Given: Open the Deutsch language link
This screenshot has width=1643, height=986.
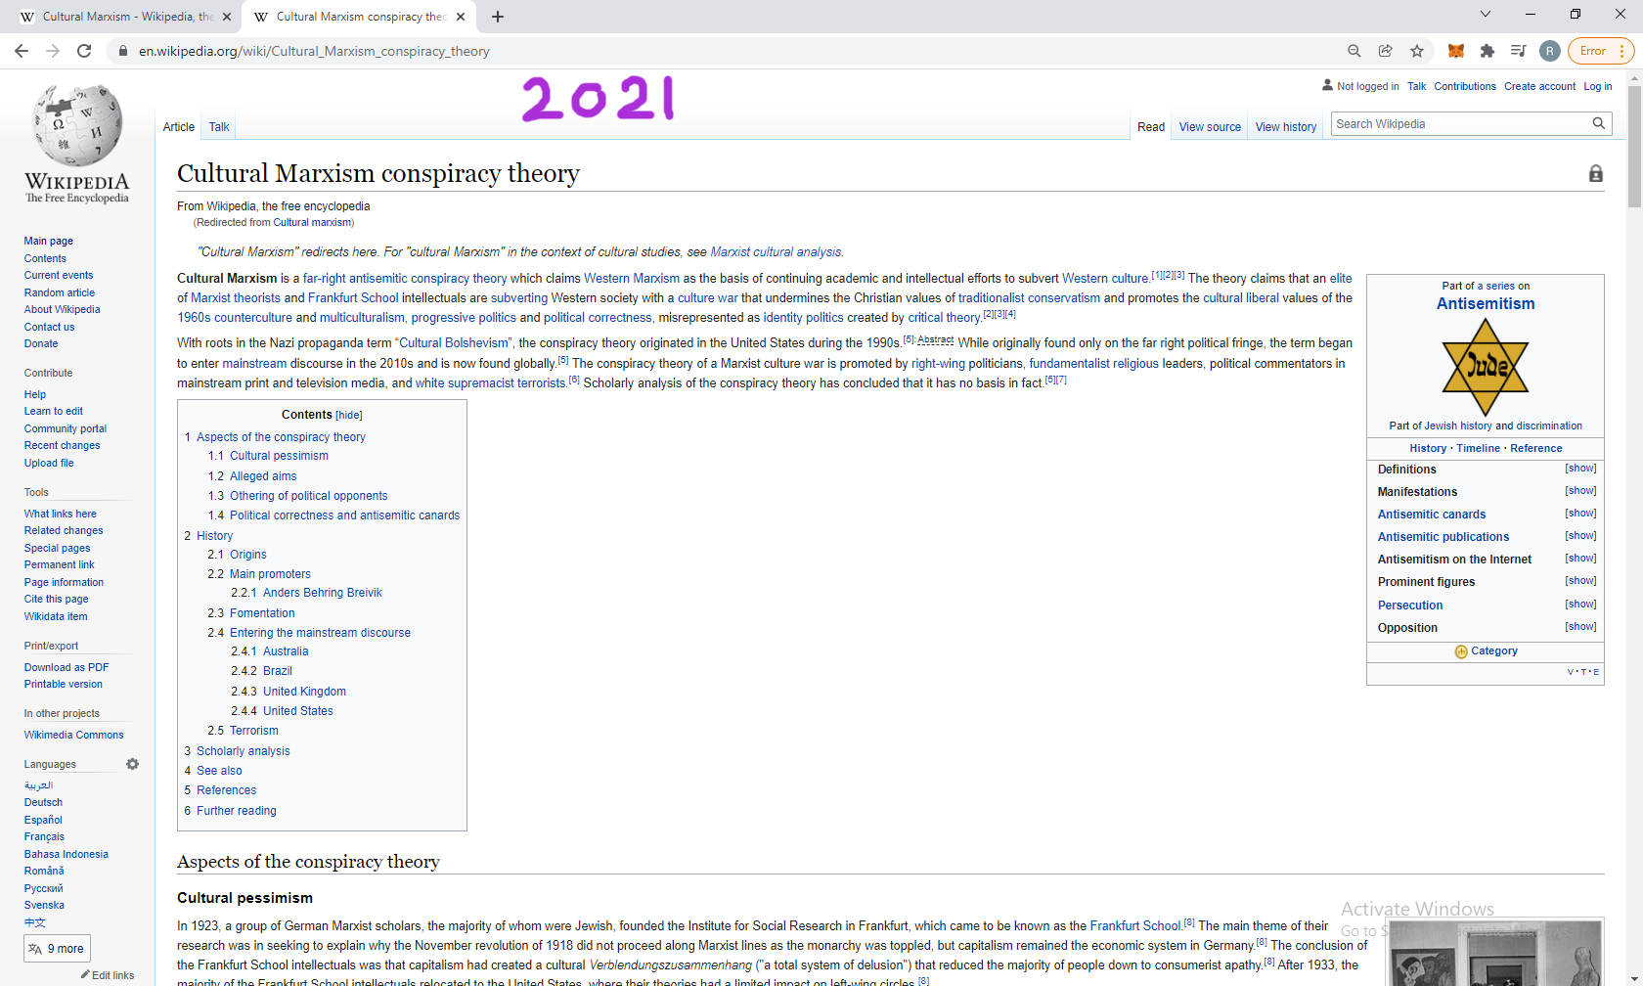Looking at the screenshot, I should click(43, 803).
